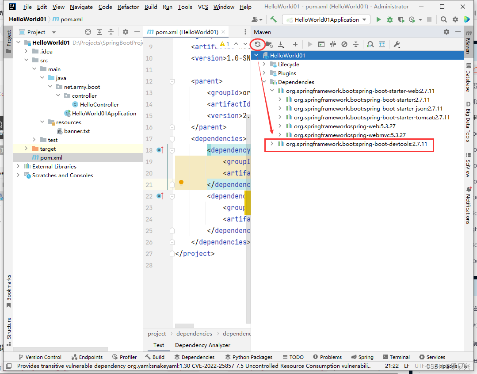Expand Plugins node in Maven

click(x=264, y=73)
